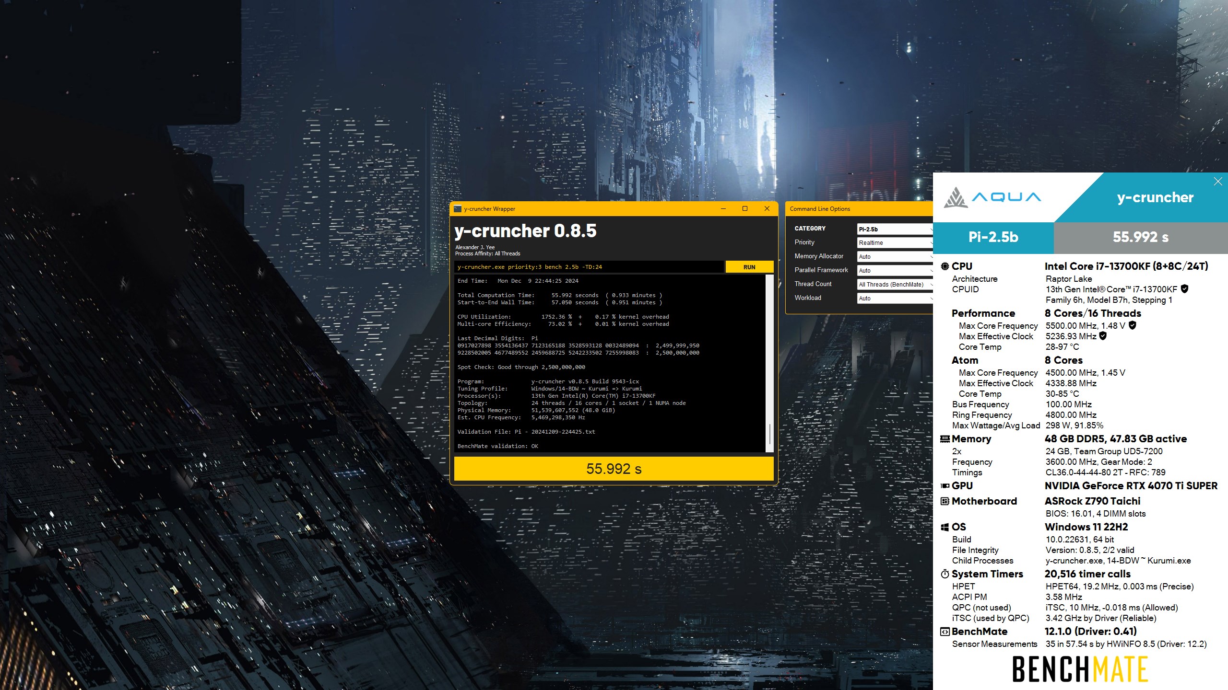1228x690 pixels.
Task: Click the Ring Frequency '4800.00 MHz' value
Action: pos(1071,415)
